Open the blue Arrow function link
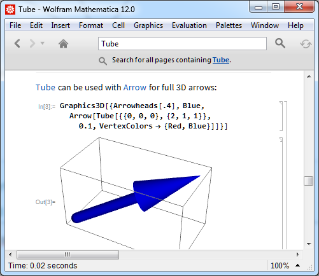319x276 pixels. [x=135, y=87]
